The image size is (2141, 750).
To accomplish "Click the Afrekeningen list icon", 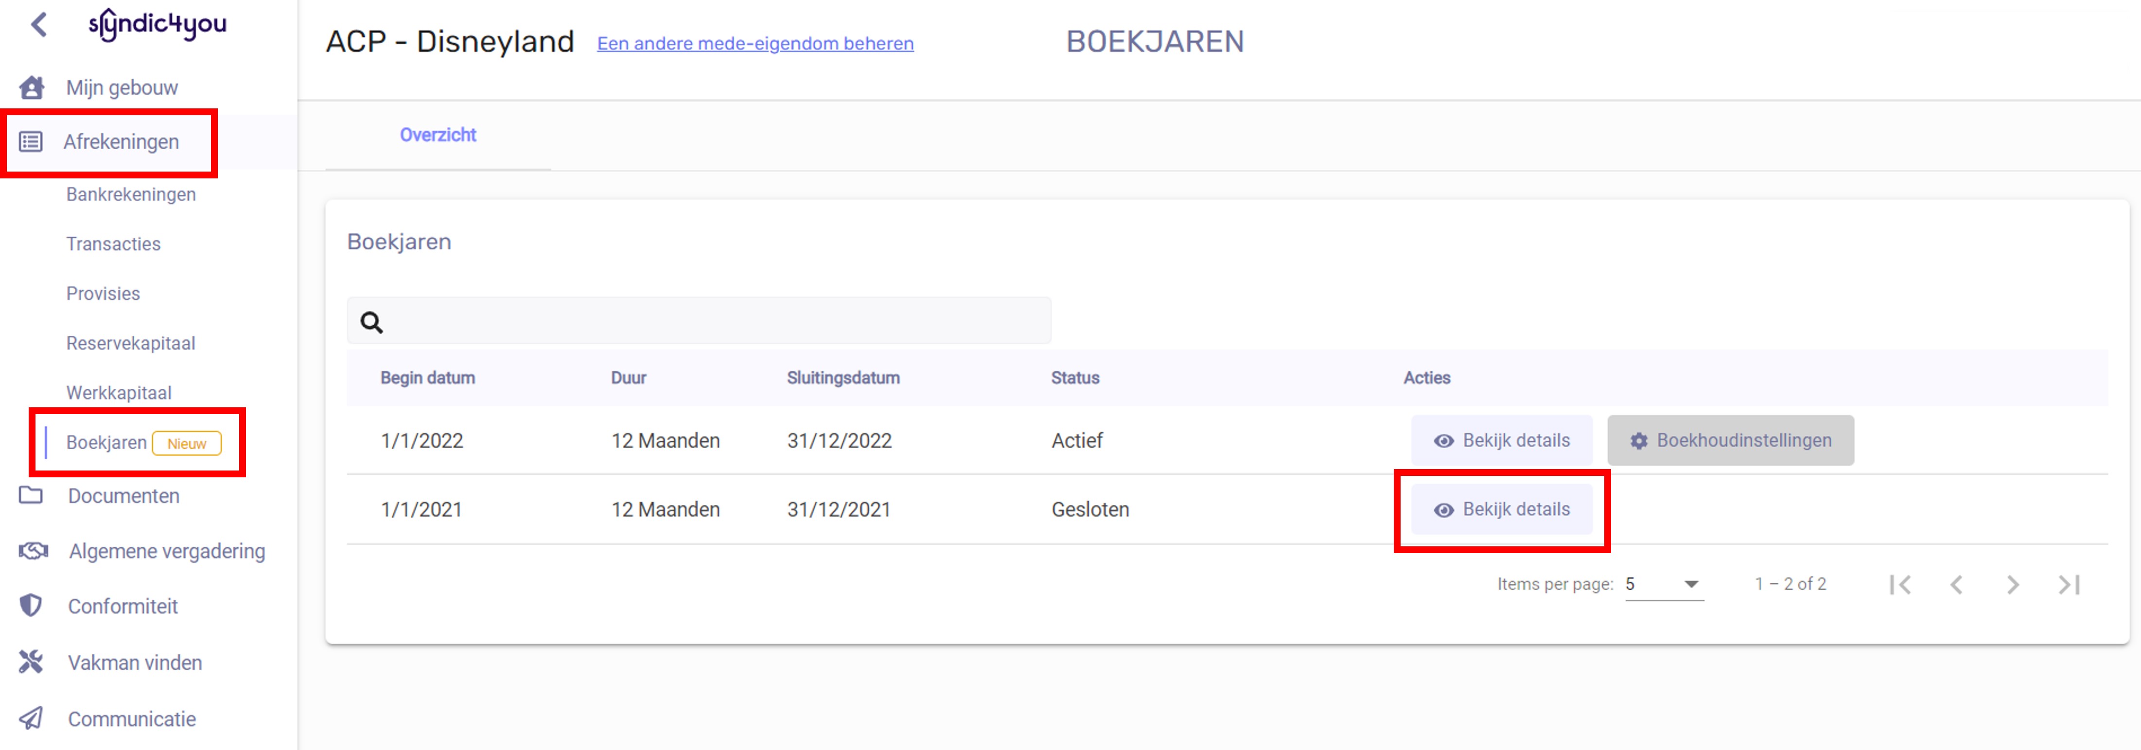I will (31, 141).
